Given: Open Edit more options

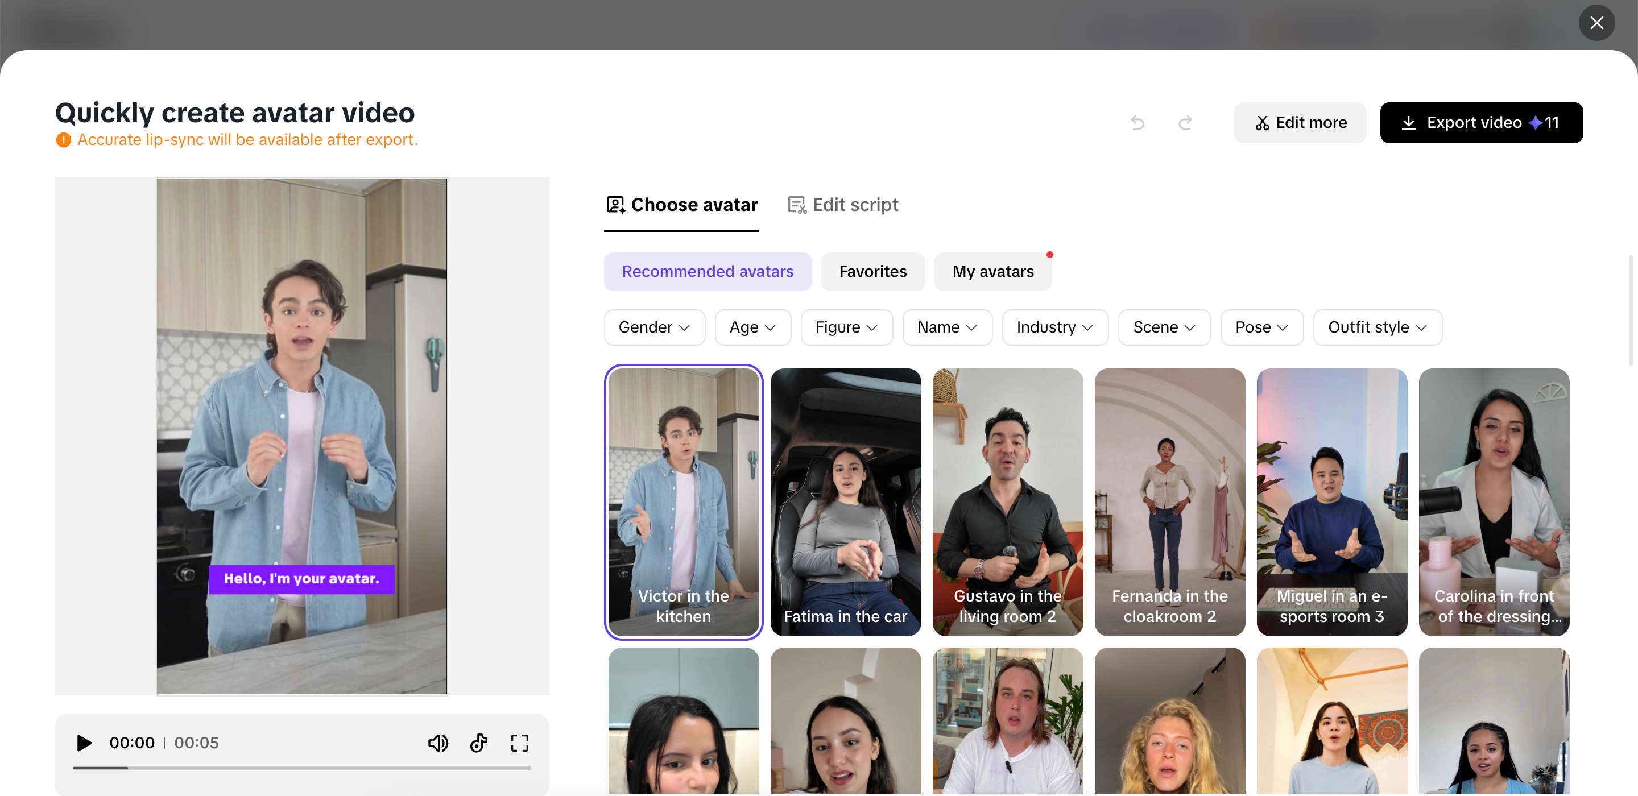Looking at the screenshot, I should pyautogui.click(x=1300, y=123).
